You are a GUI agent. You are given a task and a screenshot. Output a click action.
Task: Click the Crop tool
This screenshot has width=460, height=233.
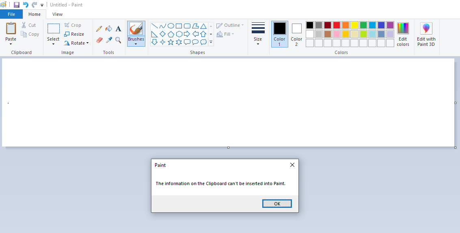point(73,25)
